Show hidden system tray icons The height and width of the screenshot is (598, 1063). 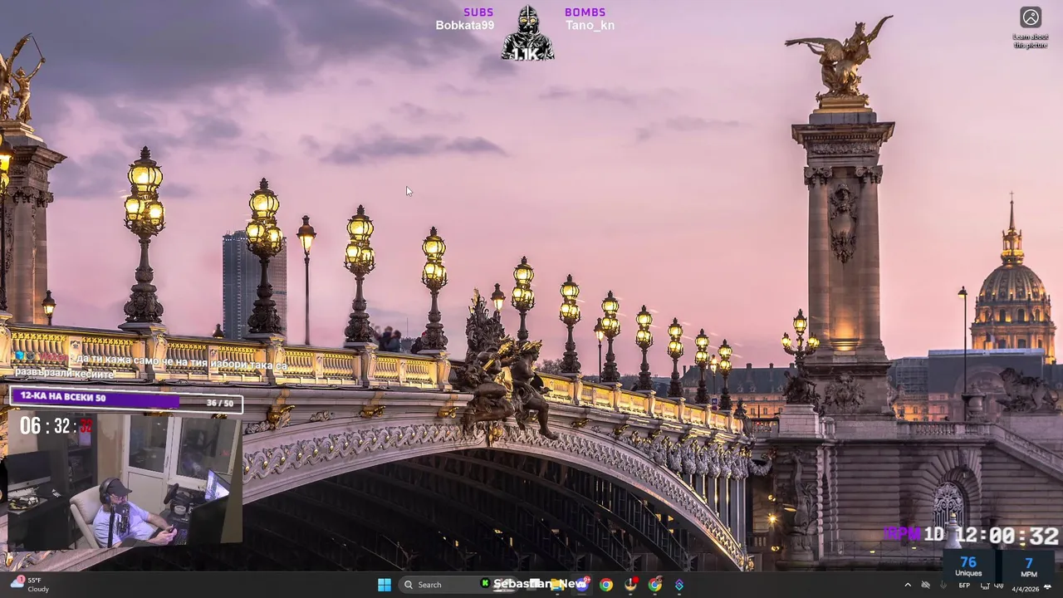pos(908,586)
